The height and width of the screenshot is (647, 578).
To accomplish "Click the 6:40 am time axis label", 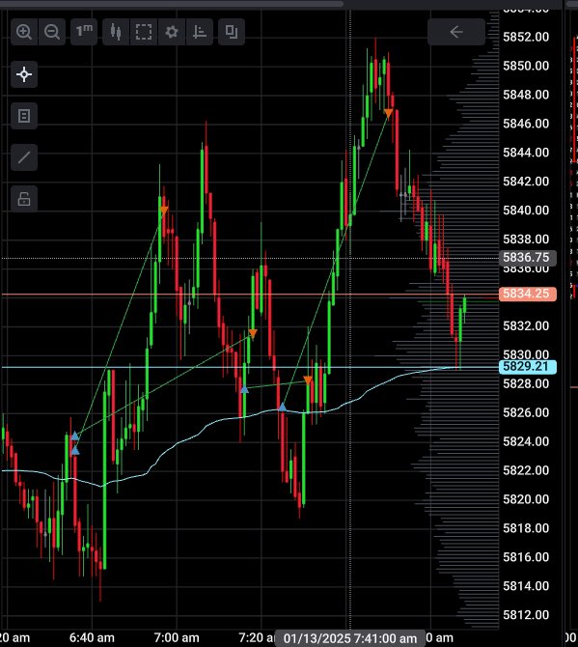I will (x=92, y=638).
